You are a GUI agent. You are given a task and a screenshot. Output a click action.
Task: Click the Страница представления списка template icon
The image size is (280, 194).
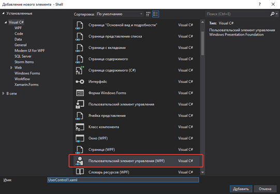click(x=80, y=36)
